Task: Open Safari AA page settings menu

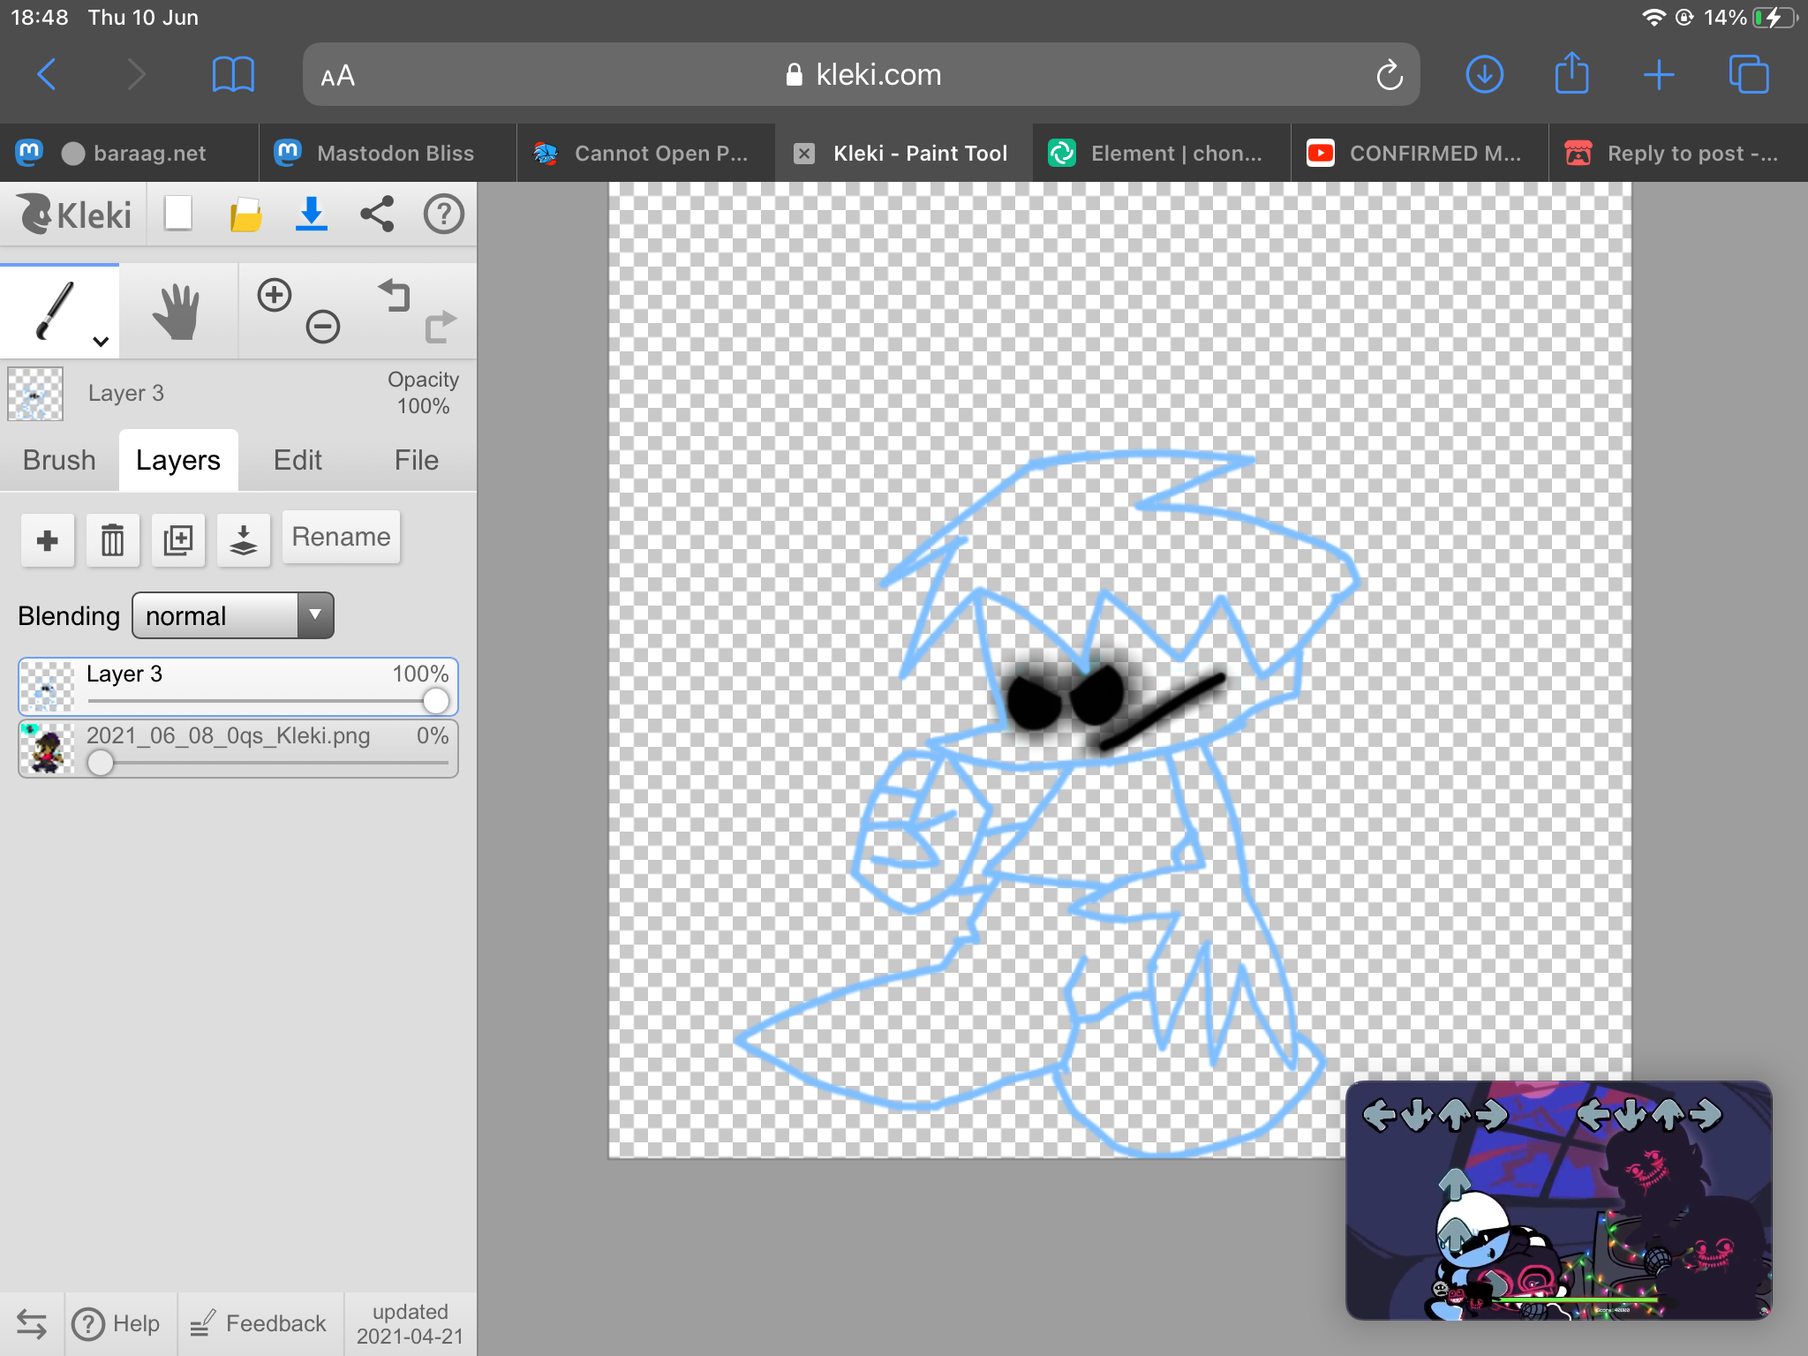Action: coord(338,76)
